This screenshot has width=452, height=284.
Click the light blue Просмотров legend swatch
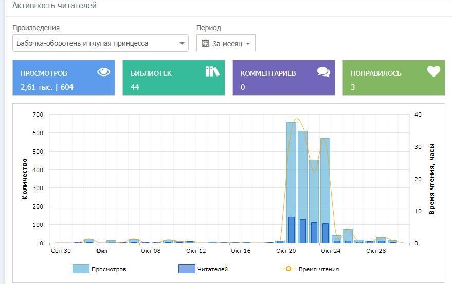[x=81, y=269]
